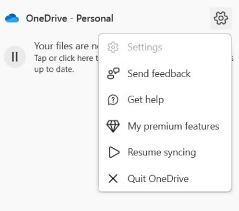Click the diamond premium features icon
Viewport: 239px width, 211px height.
coord(113,126)
